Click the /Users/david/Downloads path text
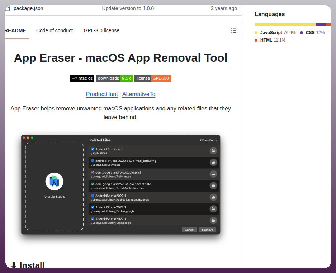 coord(106,165)
